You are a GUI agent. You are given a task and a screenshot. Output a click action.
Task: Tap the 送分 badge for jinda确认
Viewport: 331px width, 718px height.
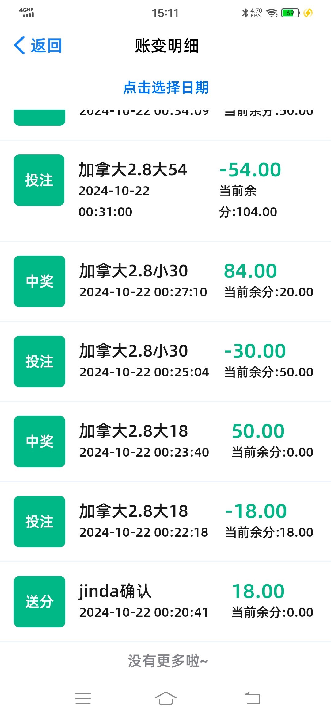[x=39, y=602]
